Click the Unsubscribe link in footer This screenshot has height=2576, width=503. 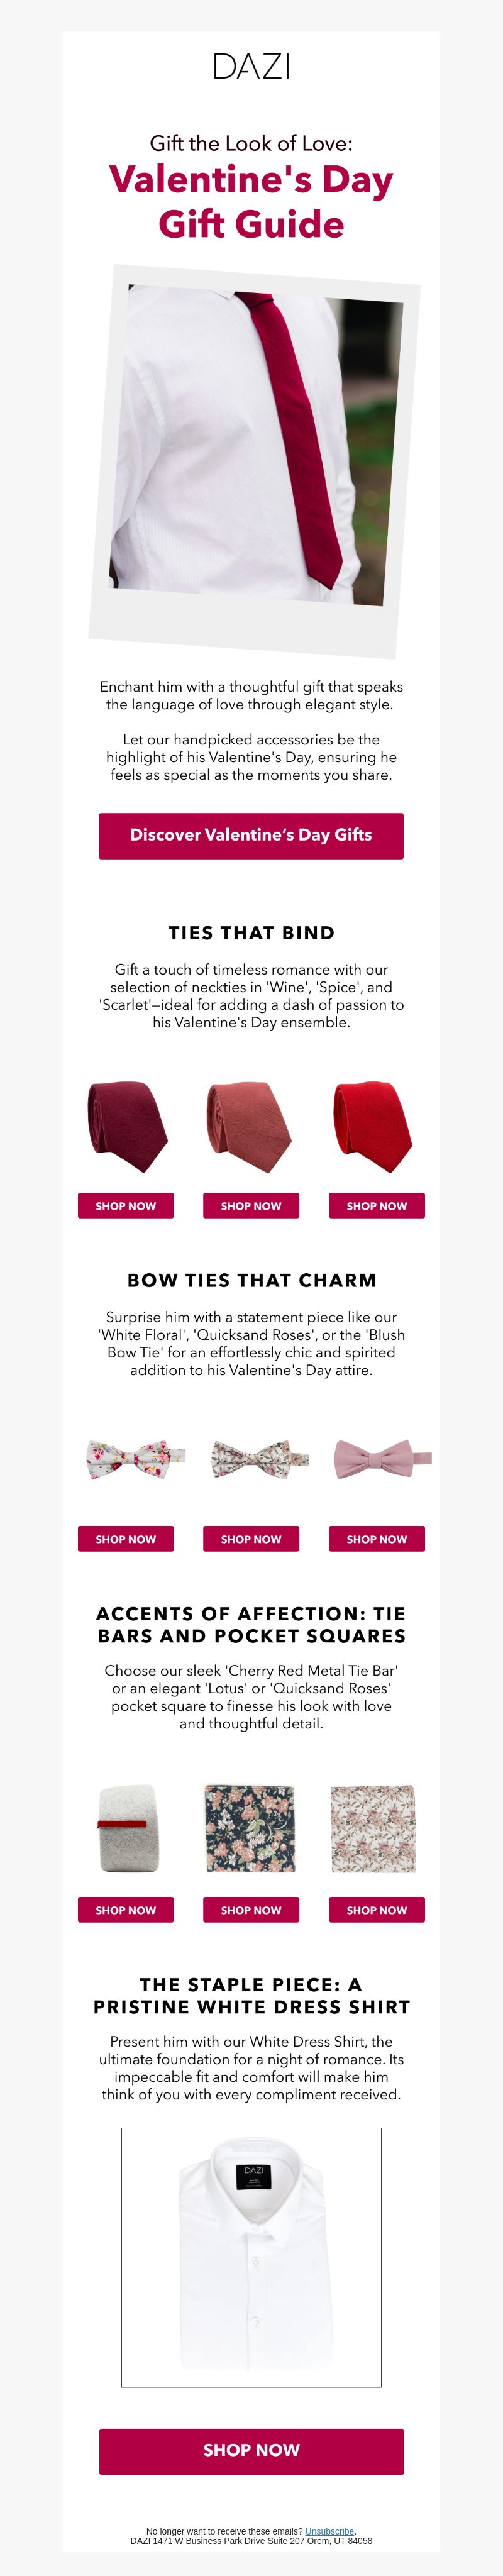(x=329, y=2531)
